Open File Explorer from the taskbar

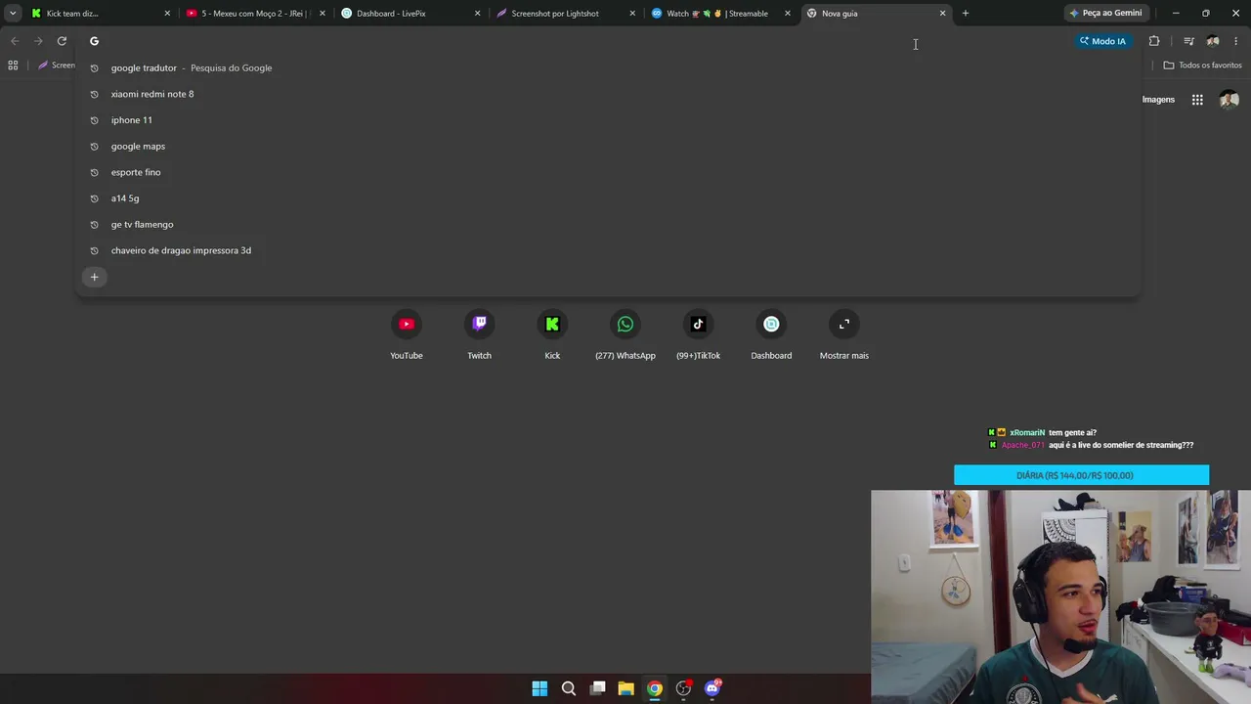(x=626, y=688)
